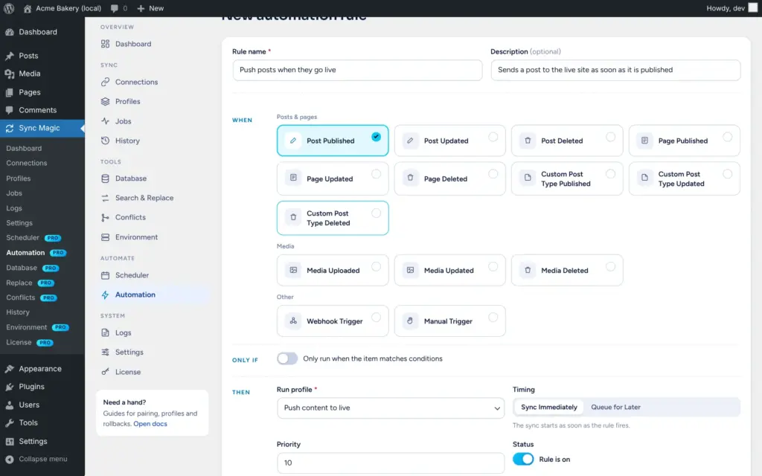Open Logs in Sync Magic submenu
This screenshot has height=476, width=762.
point(14,208)
